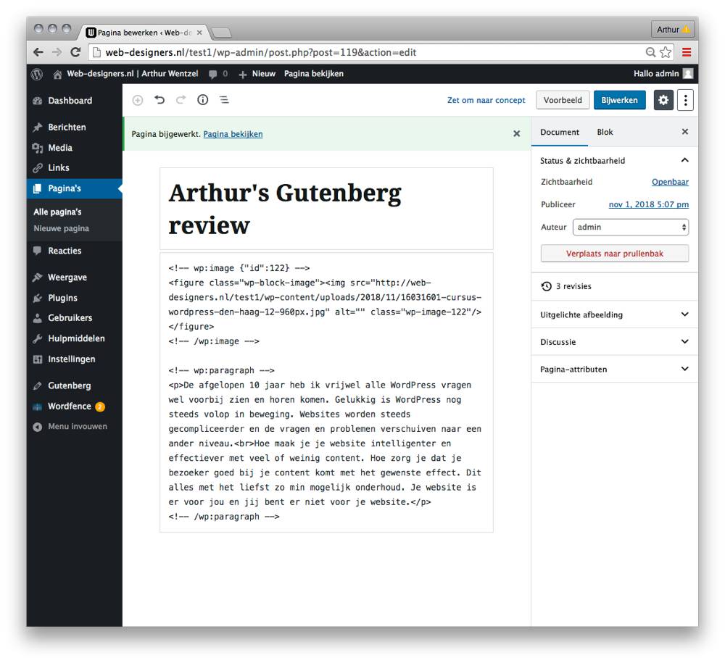The image size is (725, 663).
Task: Click the Bijwerken button
Action: (x=619, y=100)
